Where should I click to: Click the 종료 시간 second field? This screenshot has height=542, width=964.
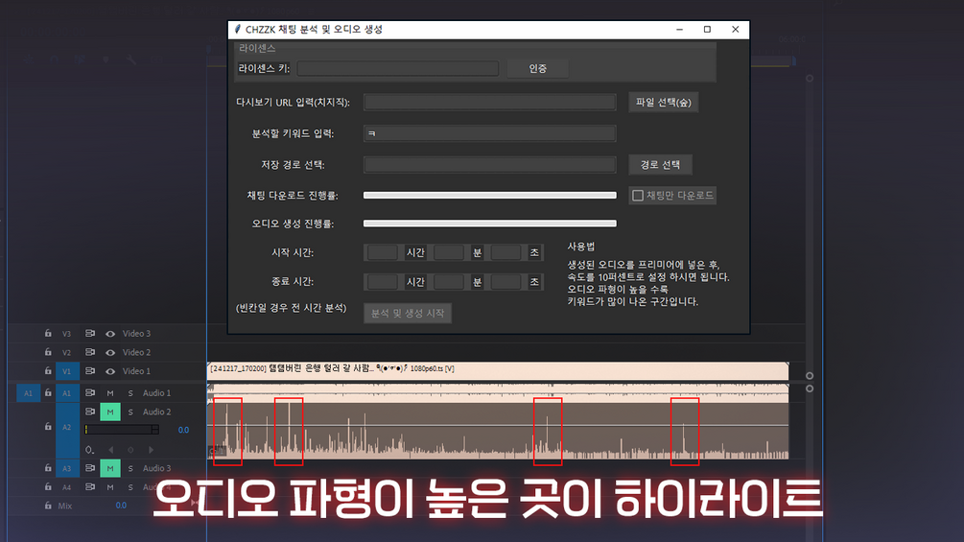pos(506,282)
